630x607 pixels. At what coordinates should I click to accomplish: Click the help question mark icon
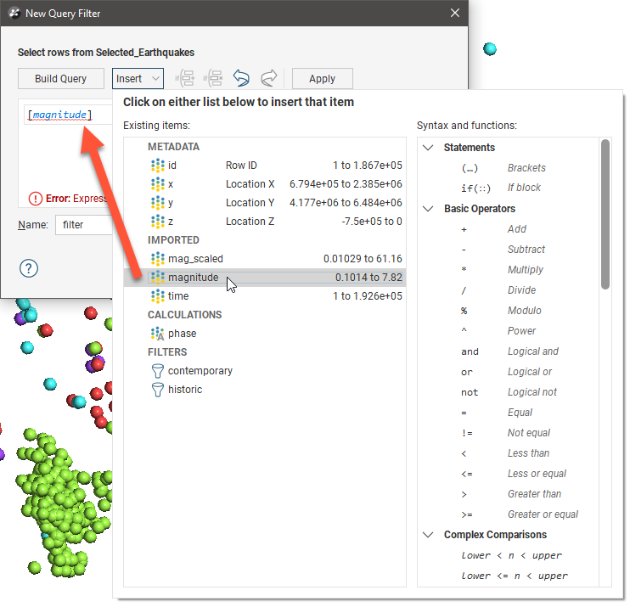[x=29, y=268]
